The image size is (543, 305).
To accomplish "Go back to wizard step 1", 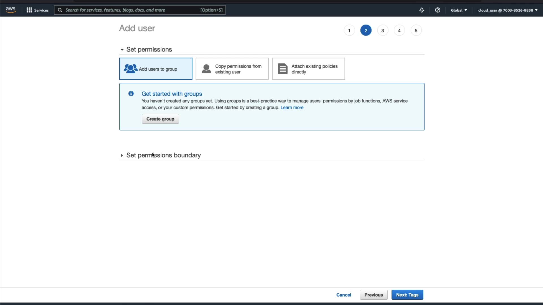I will tap(349, 30).
